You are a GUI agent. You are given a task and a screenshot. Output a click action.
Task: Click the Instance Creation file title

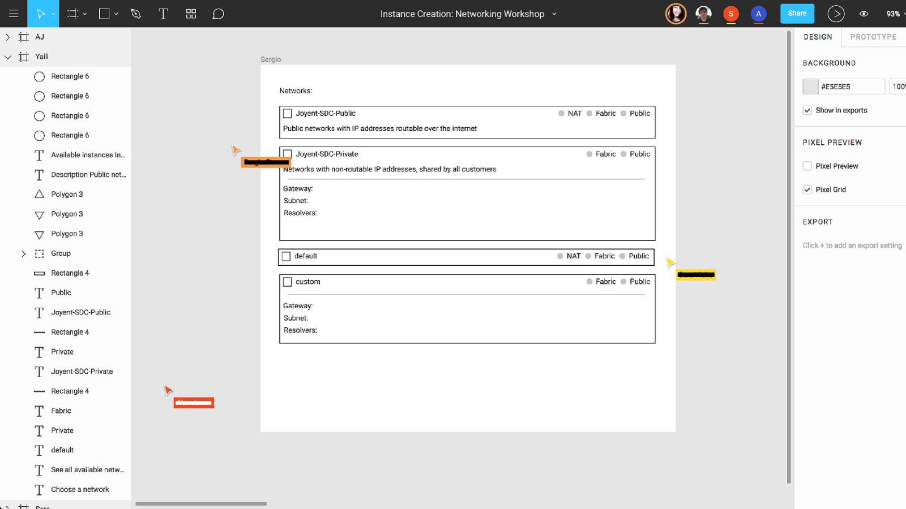pos(462,14)
